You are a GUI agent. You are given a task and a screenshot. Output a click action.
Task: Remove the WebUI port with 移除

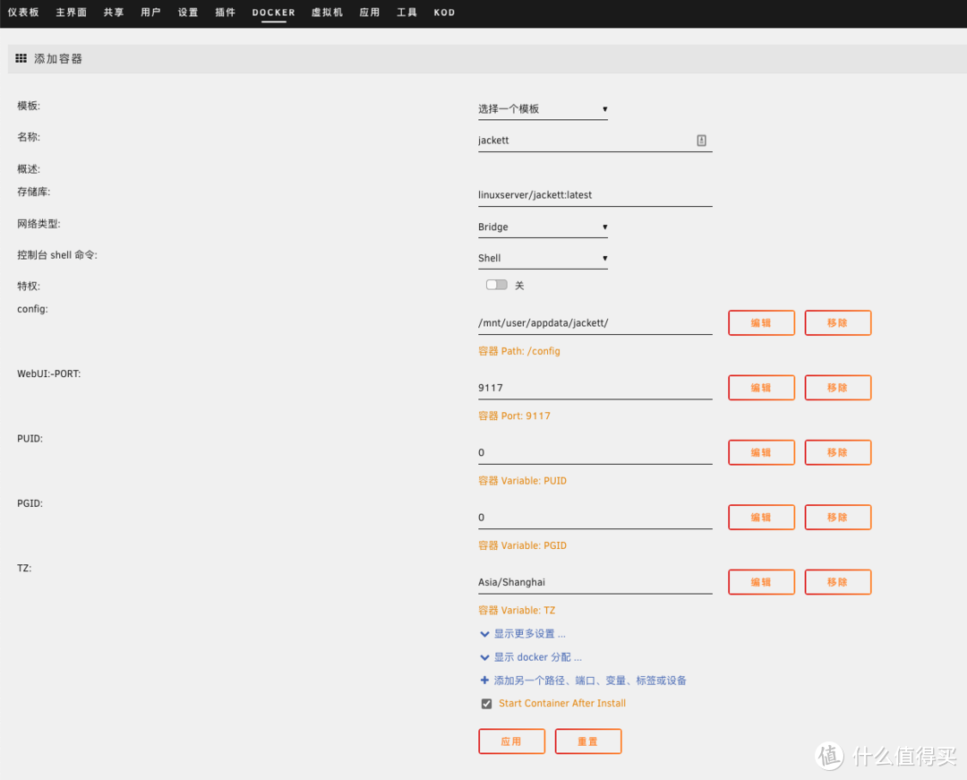837,388
